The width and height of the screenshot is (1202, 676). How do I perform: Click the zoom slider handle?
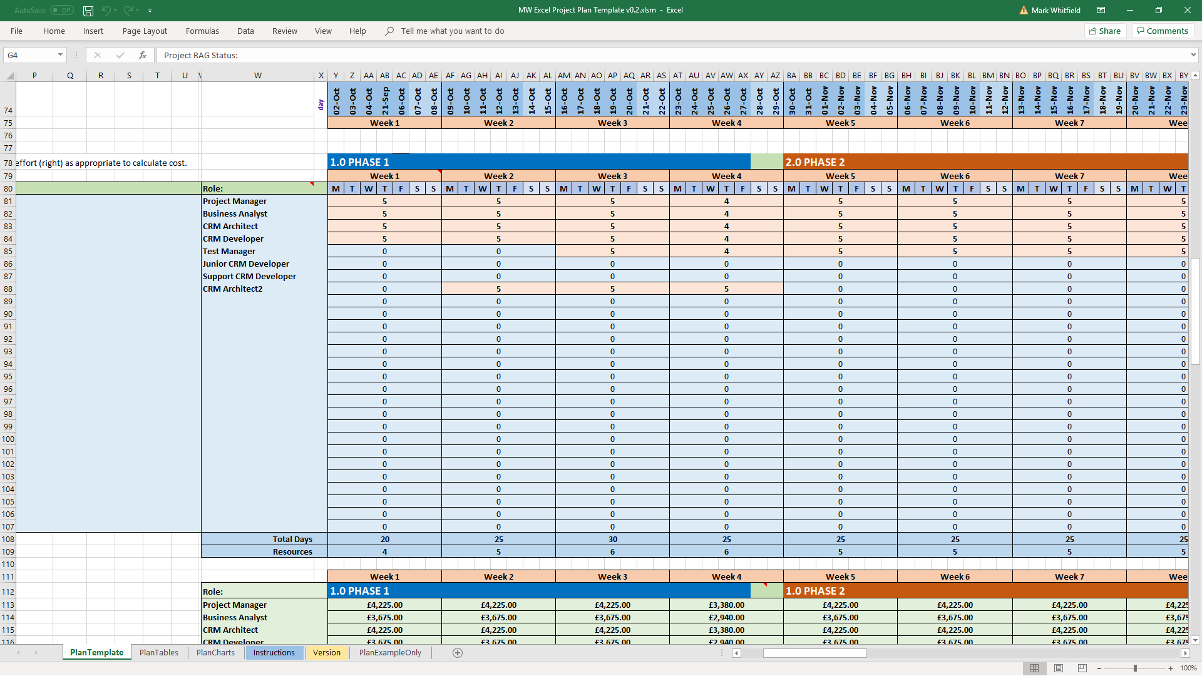1135,668
